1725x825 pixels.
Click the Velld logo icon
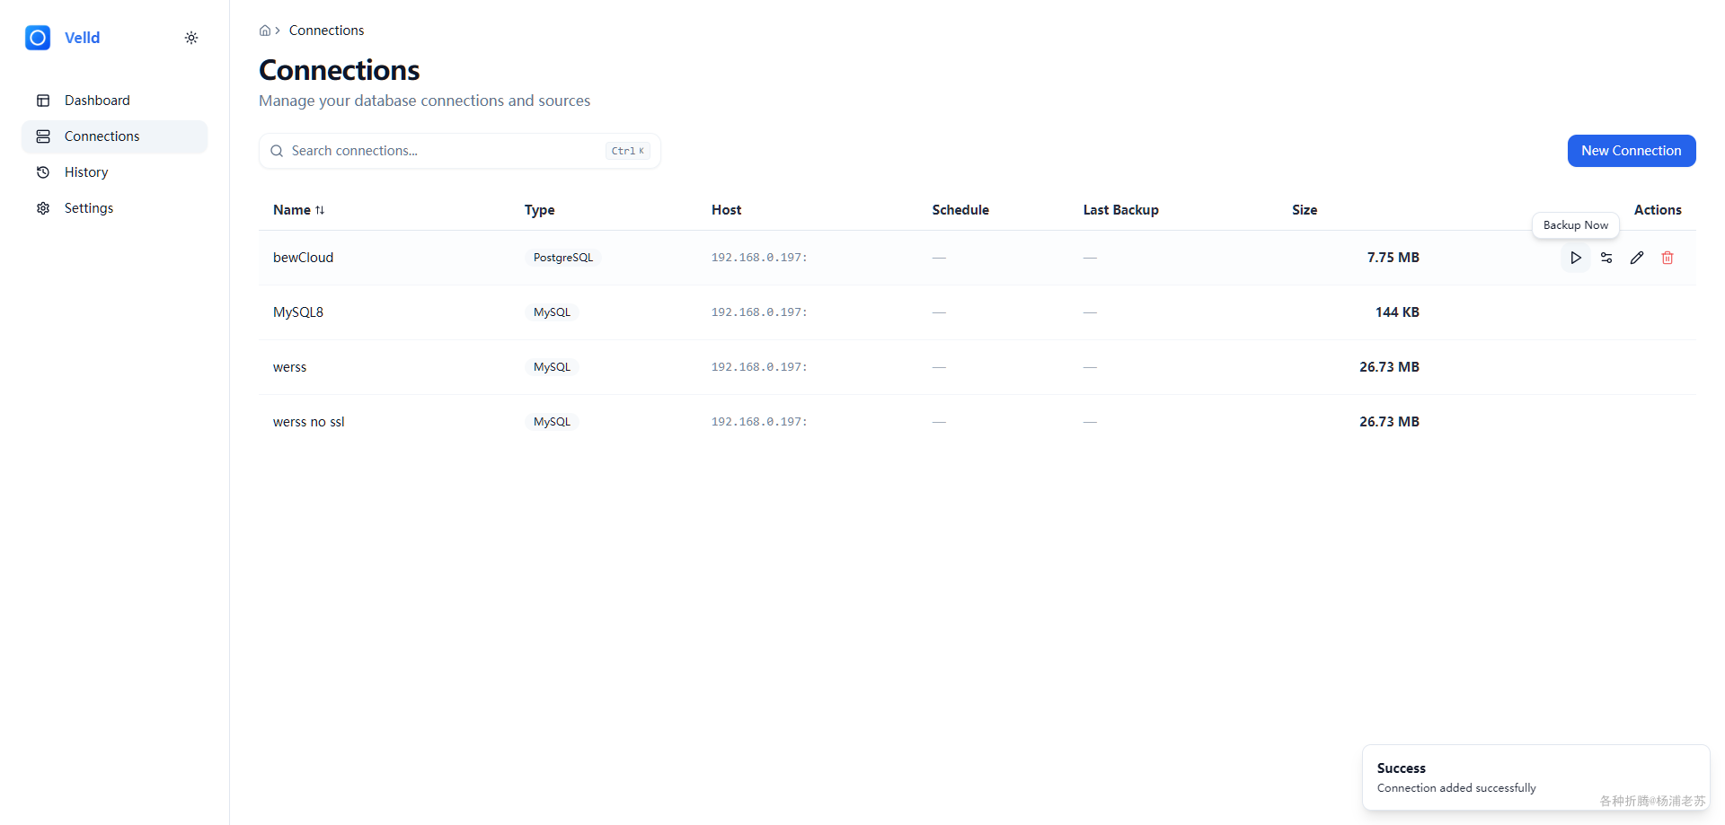click(38, 38)
